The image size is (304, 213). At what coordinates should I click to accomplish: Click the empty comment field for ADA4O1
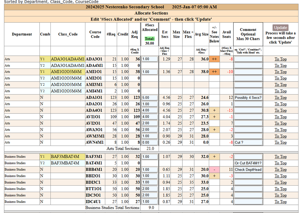(x=248, y=110)
